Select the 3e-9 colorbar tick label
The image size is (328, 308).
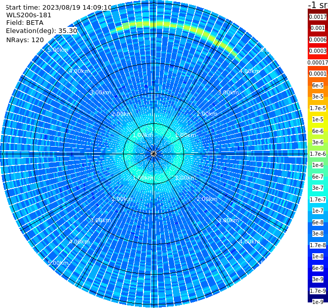318,279
